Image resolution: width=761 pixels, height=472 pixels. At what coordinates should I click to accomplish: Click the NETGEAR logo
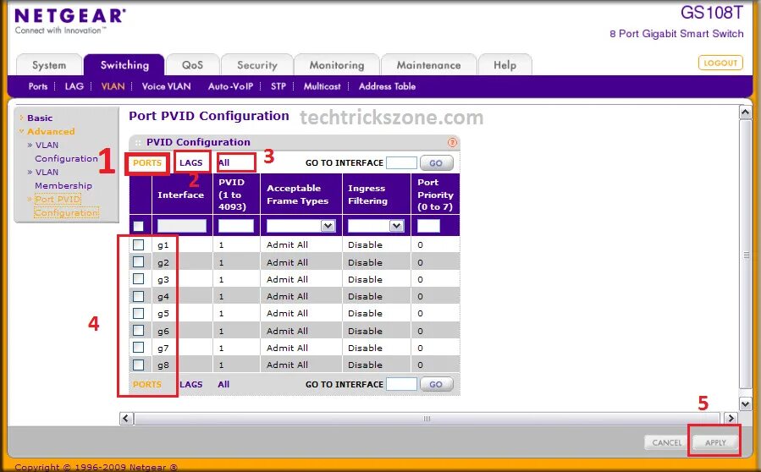point(70,16)
